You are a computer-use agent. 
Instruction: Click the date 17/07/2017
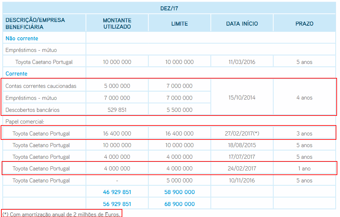[x=242, y=157]
